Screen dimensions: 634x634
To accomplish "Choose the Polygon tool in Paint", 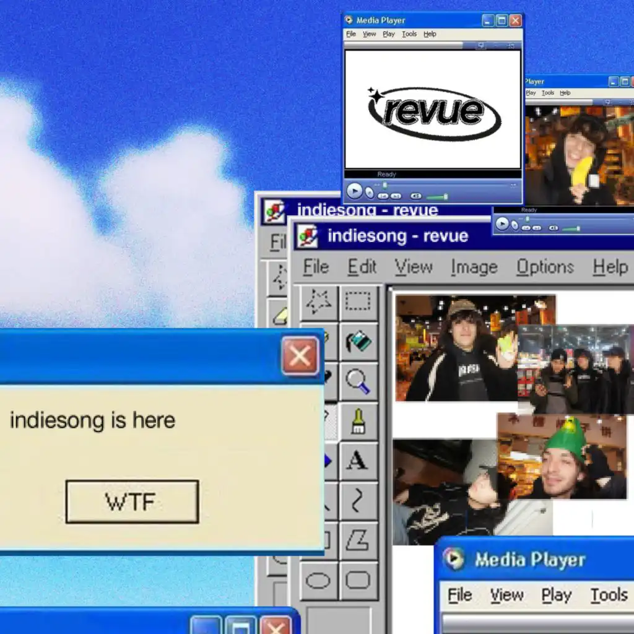I will 358,539.
